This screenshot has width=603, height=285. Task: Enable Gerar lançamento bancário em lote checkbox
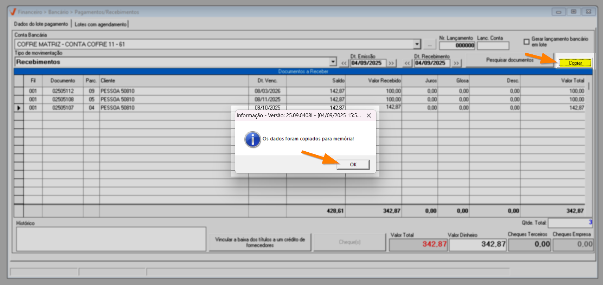tap(526, 42)
